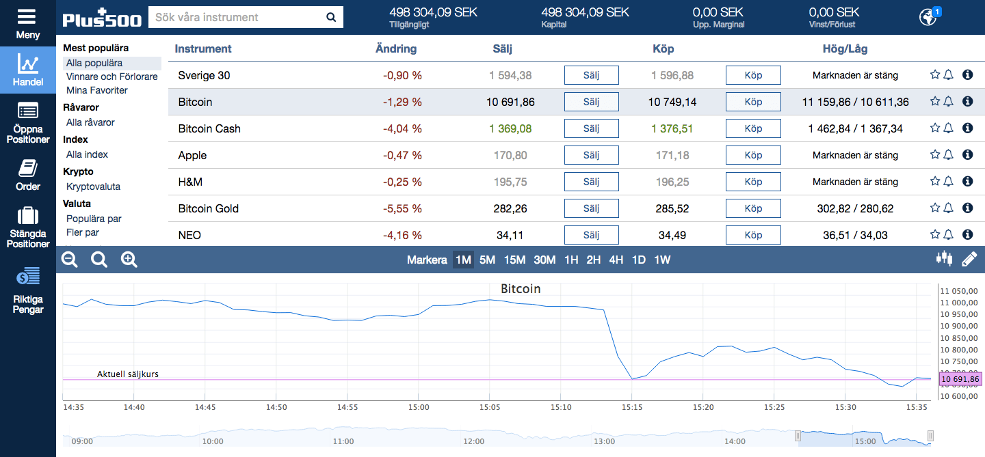Favorite the Bitcoin Cash instrument

point(935,128)
